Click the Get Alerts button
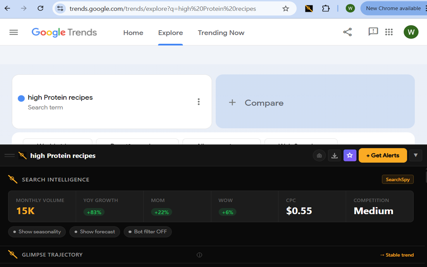This screenshot has width=427, height=267. click(383, 156)
